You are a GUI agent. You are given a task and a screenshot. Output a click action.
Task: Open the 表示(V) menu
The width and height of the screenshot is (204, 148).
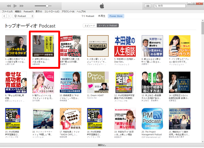(x=39, y=12)
